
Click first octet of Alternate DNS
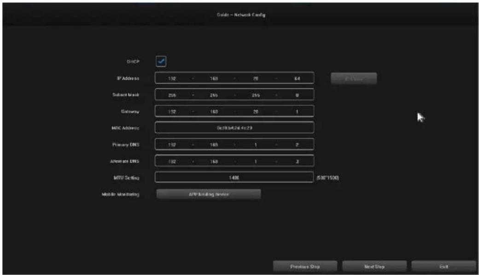coord(172,161)
